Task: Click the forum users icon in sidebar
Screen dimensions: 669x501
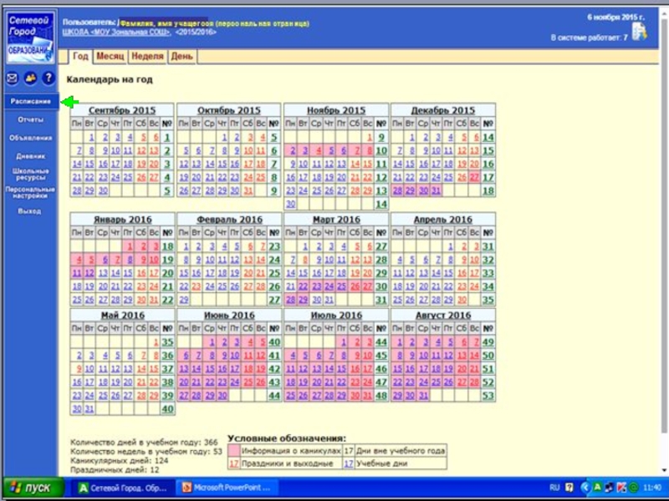Action: [30, 78]
